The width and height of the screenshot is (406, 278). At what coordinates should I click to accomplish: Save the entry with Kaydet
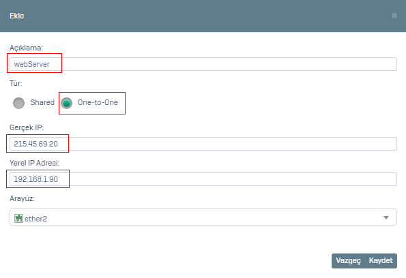(381, 261)
